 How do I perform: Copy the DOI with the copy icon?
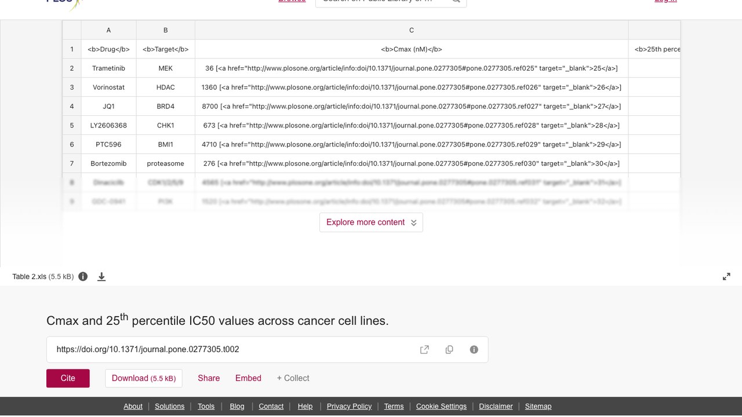tap(449, 350)
